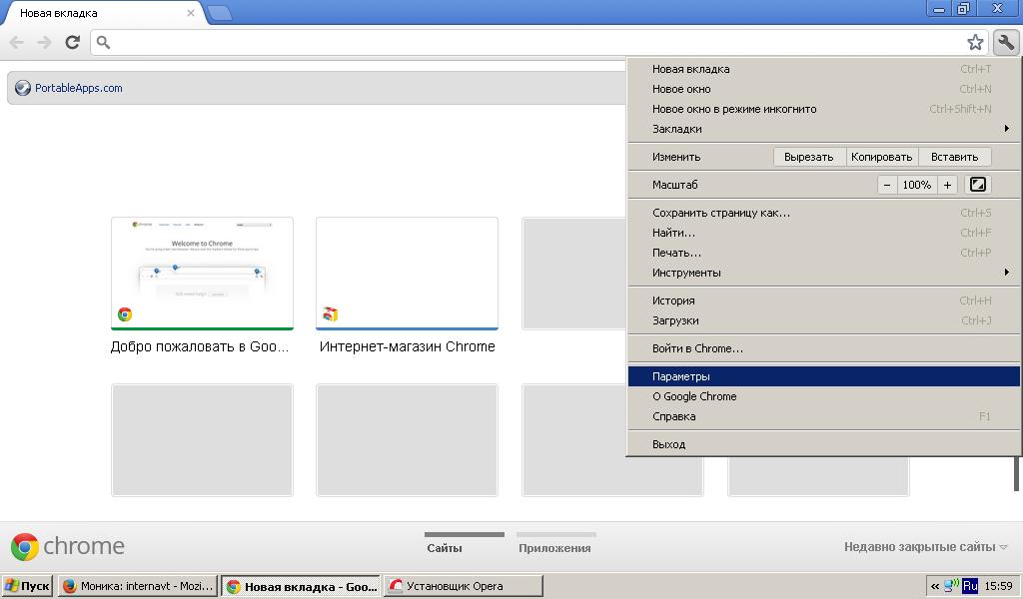
Task: Click the taskbar clock 15:59
Action: pyautogui.click(x=998, y=586)
